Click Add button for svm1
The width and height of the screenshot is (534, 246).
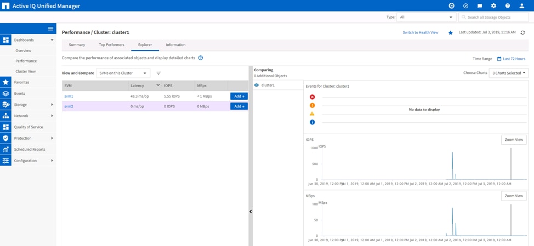238,96
